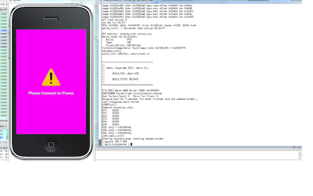Click the float panel icon in bottom pane header

294,147
